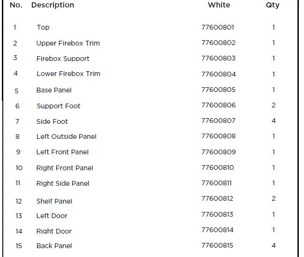Click the Support Foot row label
Screen dimensions: 304x257
(59, 106)
